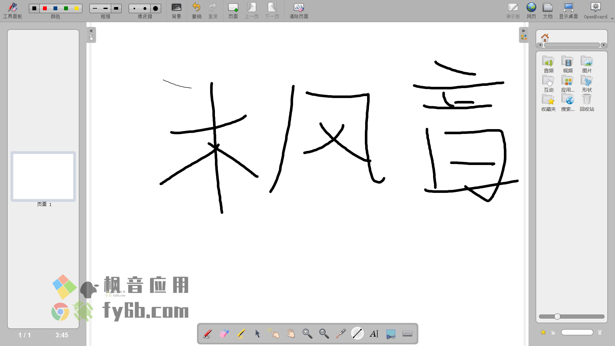Click left arrow of library scrollbar
Image resolution: width=615 pixels, height=346 pixels.
click(x=540, y=45)
